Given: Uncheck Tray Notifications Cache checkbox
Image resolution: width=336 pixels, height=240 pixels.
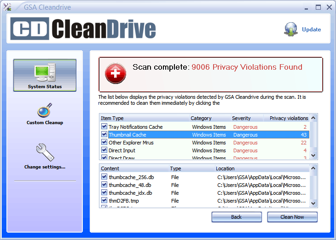Looking at the screenshot, I should click(x=104, y=126).
